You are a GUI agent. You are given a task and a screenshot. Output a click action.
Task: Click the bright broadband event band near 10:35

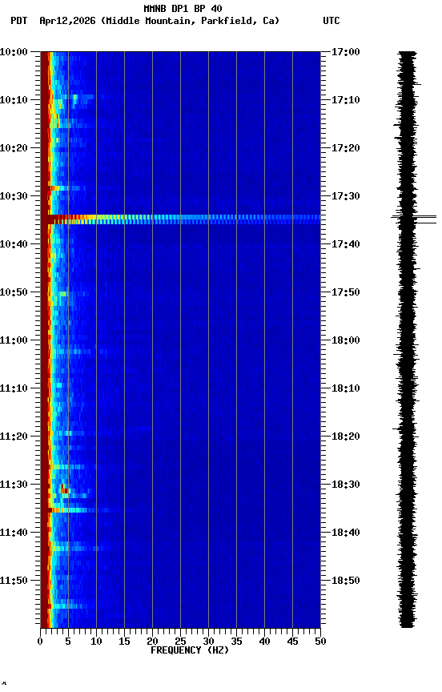[x=180, y=219]
